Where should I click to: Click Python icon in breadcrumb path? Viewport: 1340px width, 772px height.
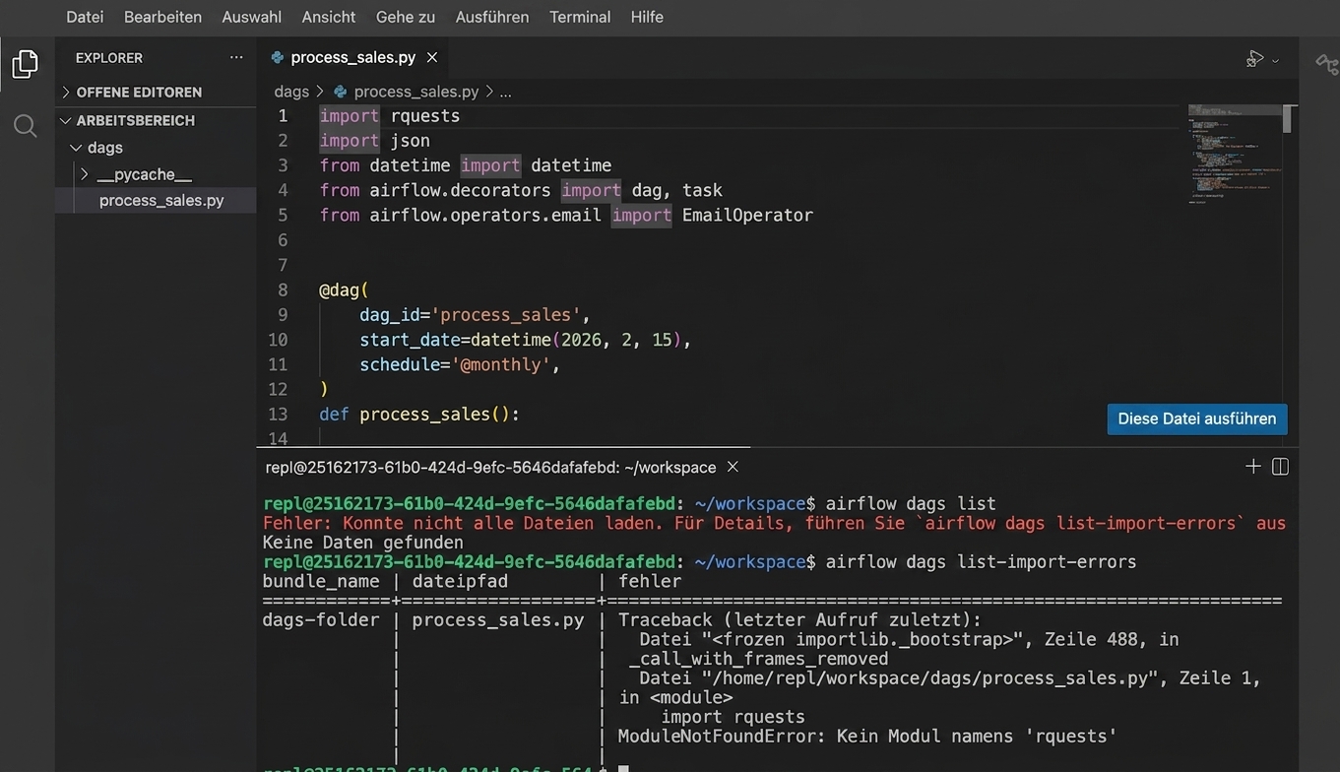tap(341, 92)
